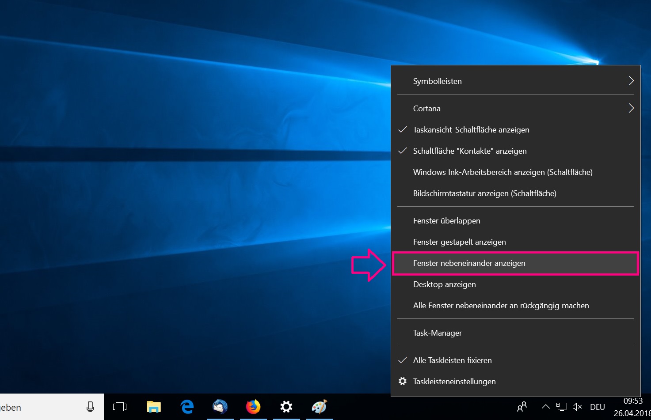Click the Task View button

[x=120, y=407]
